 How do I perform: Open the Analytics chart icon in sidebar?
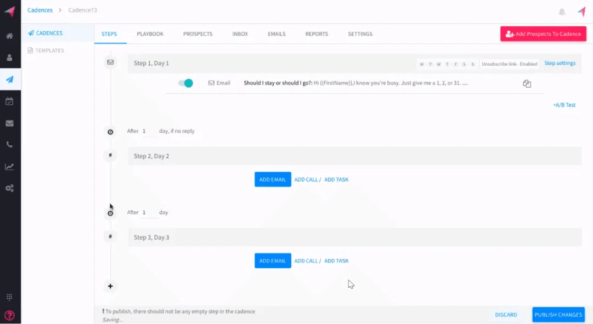pos(10,166)
